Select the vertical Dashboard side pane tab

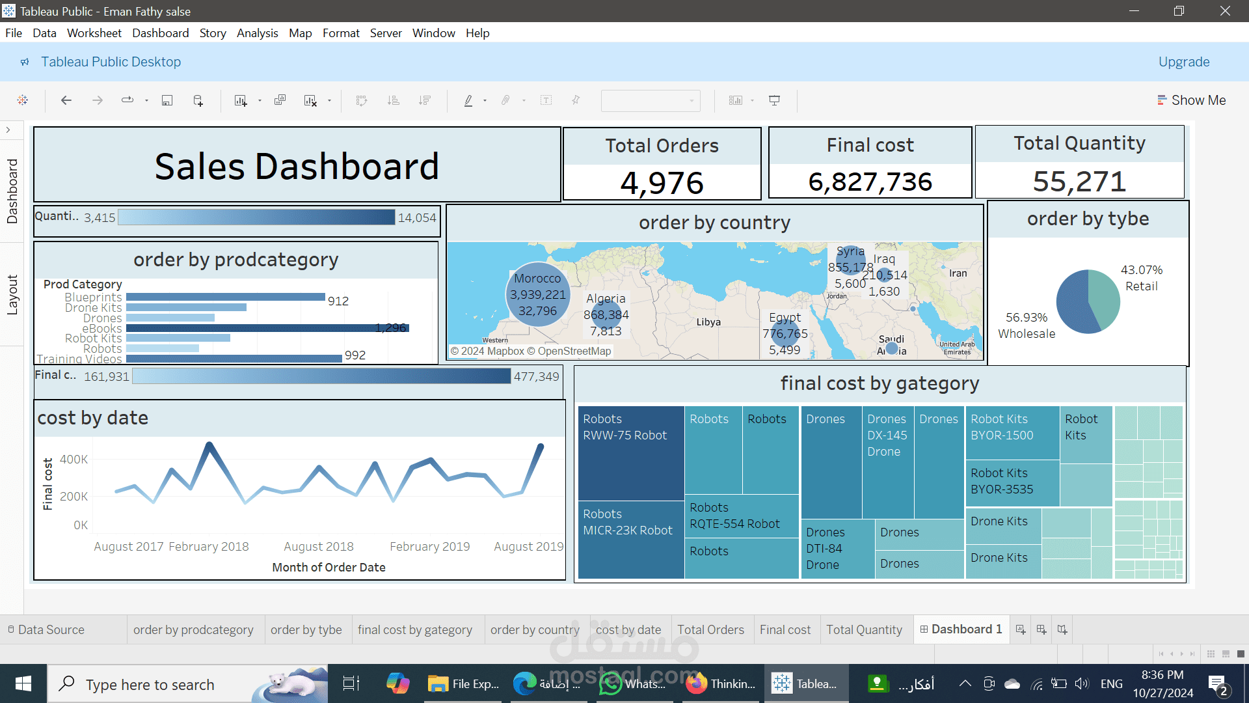12,191
